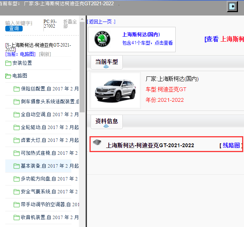This screenshot has width=244, height=227.
Task: Click folder icon next to 可加热式座椅
Action: point(17,153)
